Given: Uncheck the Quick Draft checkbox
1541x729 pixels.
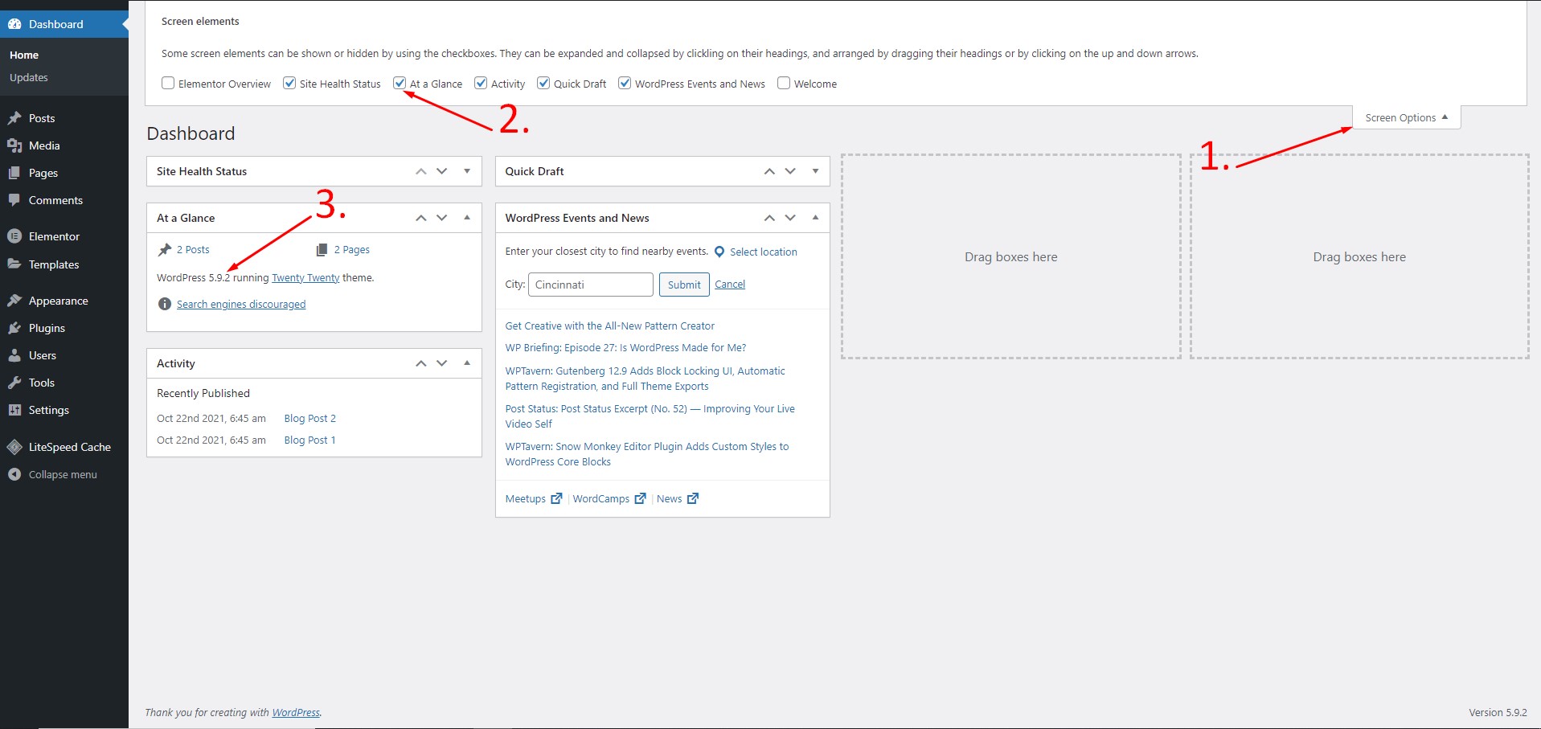Looking at the screenshot, I should click(543, 83).
